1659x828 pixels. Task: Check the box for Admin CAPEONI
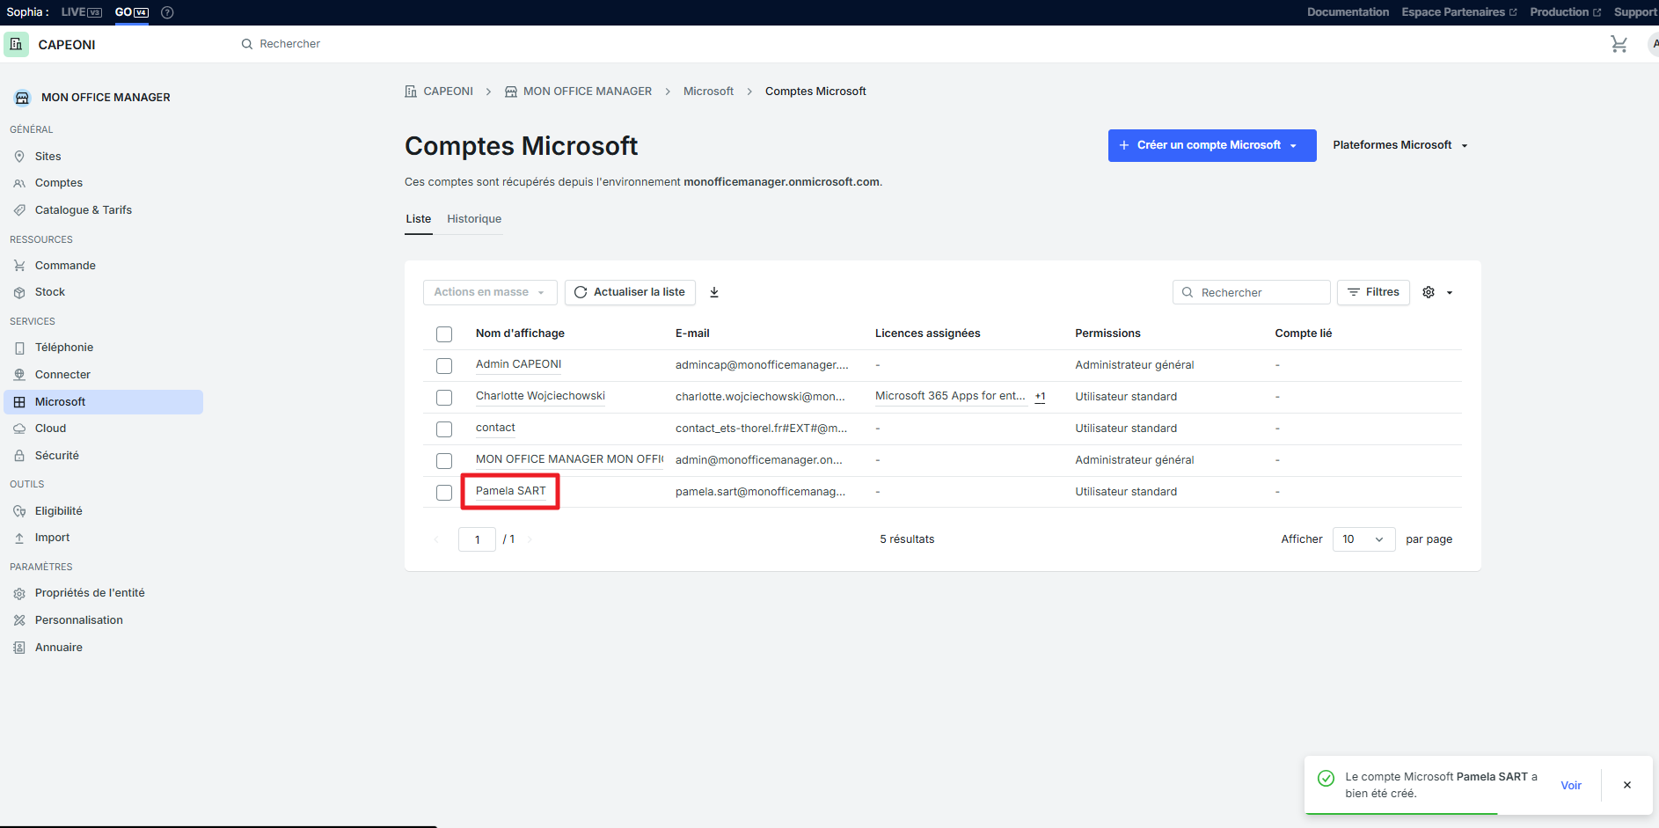coord(444,366)
